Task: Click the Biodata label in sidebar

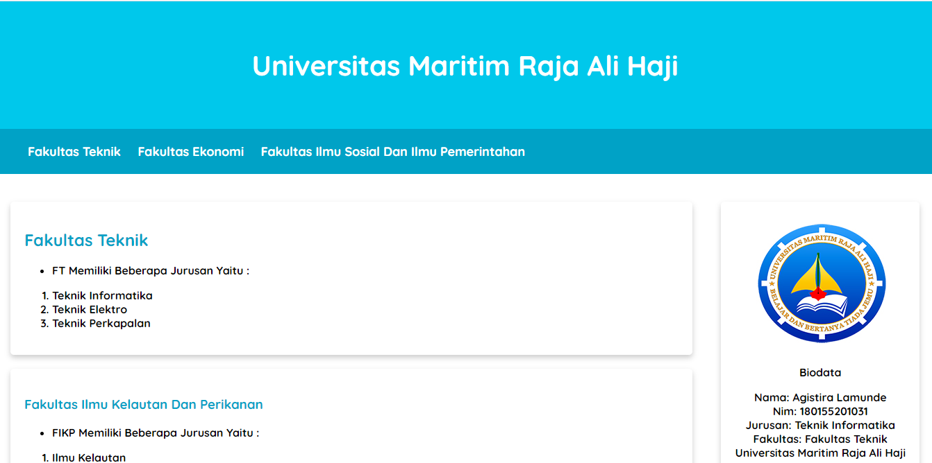Action: click(820, 372)
